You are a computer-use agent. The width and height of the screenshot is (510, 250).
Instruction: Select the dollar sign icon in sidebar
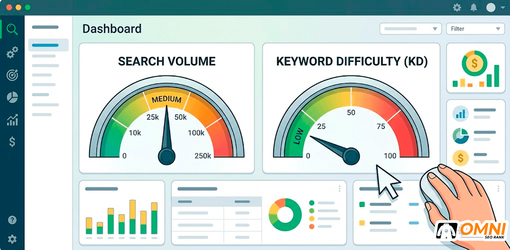tap(12, 142)
